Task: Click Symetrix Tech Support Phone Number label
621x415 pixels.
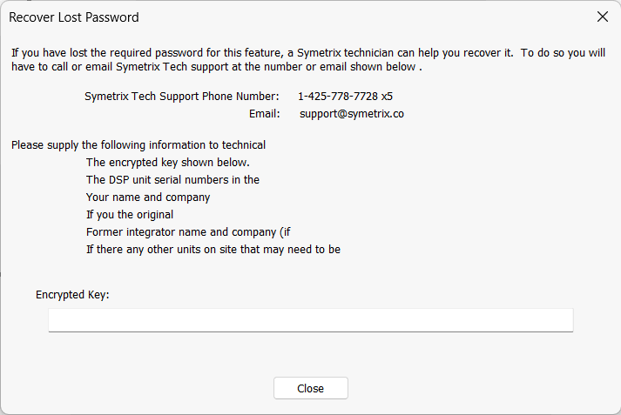Action: (182, 97)
